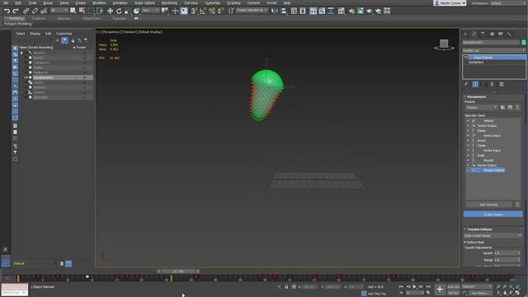Open the Modifiers menu
The image size is (528, 297).
99,3
